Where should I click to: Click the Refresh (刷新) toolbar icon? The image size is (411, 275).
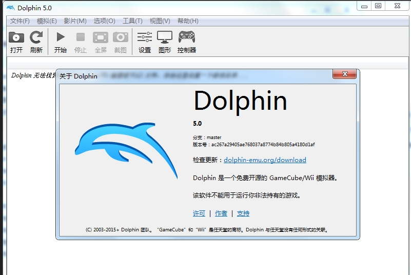pyautogui.click(x=36, y=42)
